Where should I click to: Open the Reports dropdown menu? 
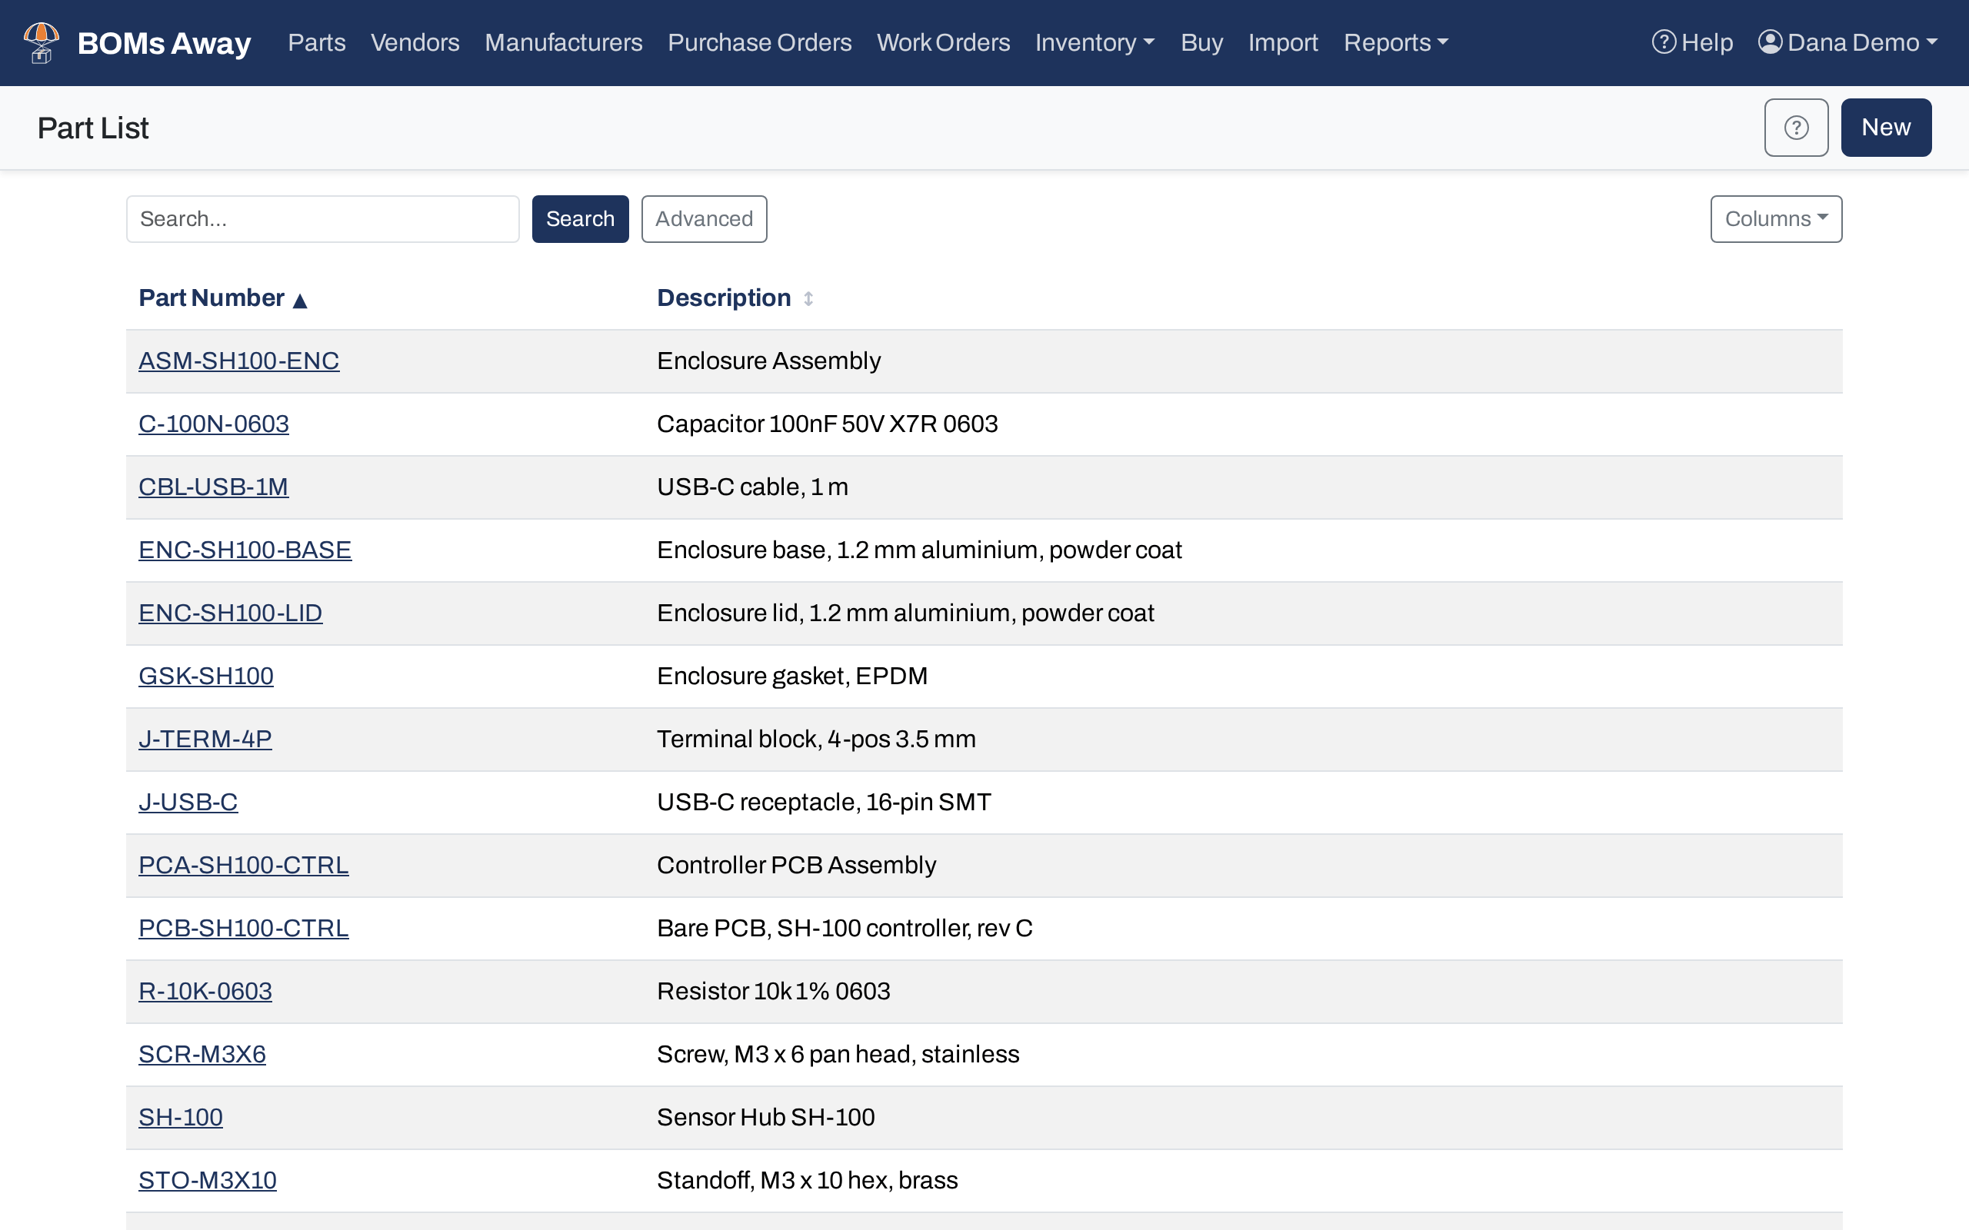(1395, 42)
